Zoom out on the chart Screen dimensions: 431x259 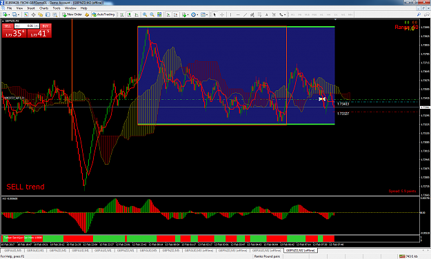click(152, 14)
